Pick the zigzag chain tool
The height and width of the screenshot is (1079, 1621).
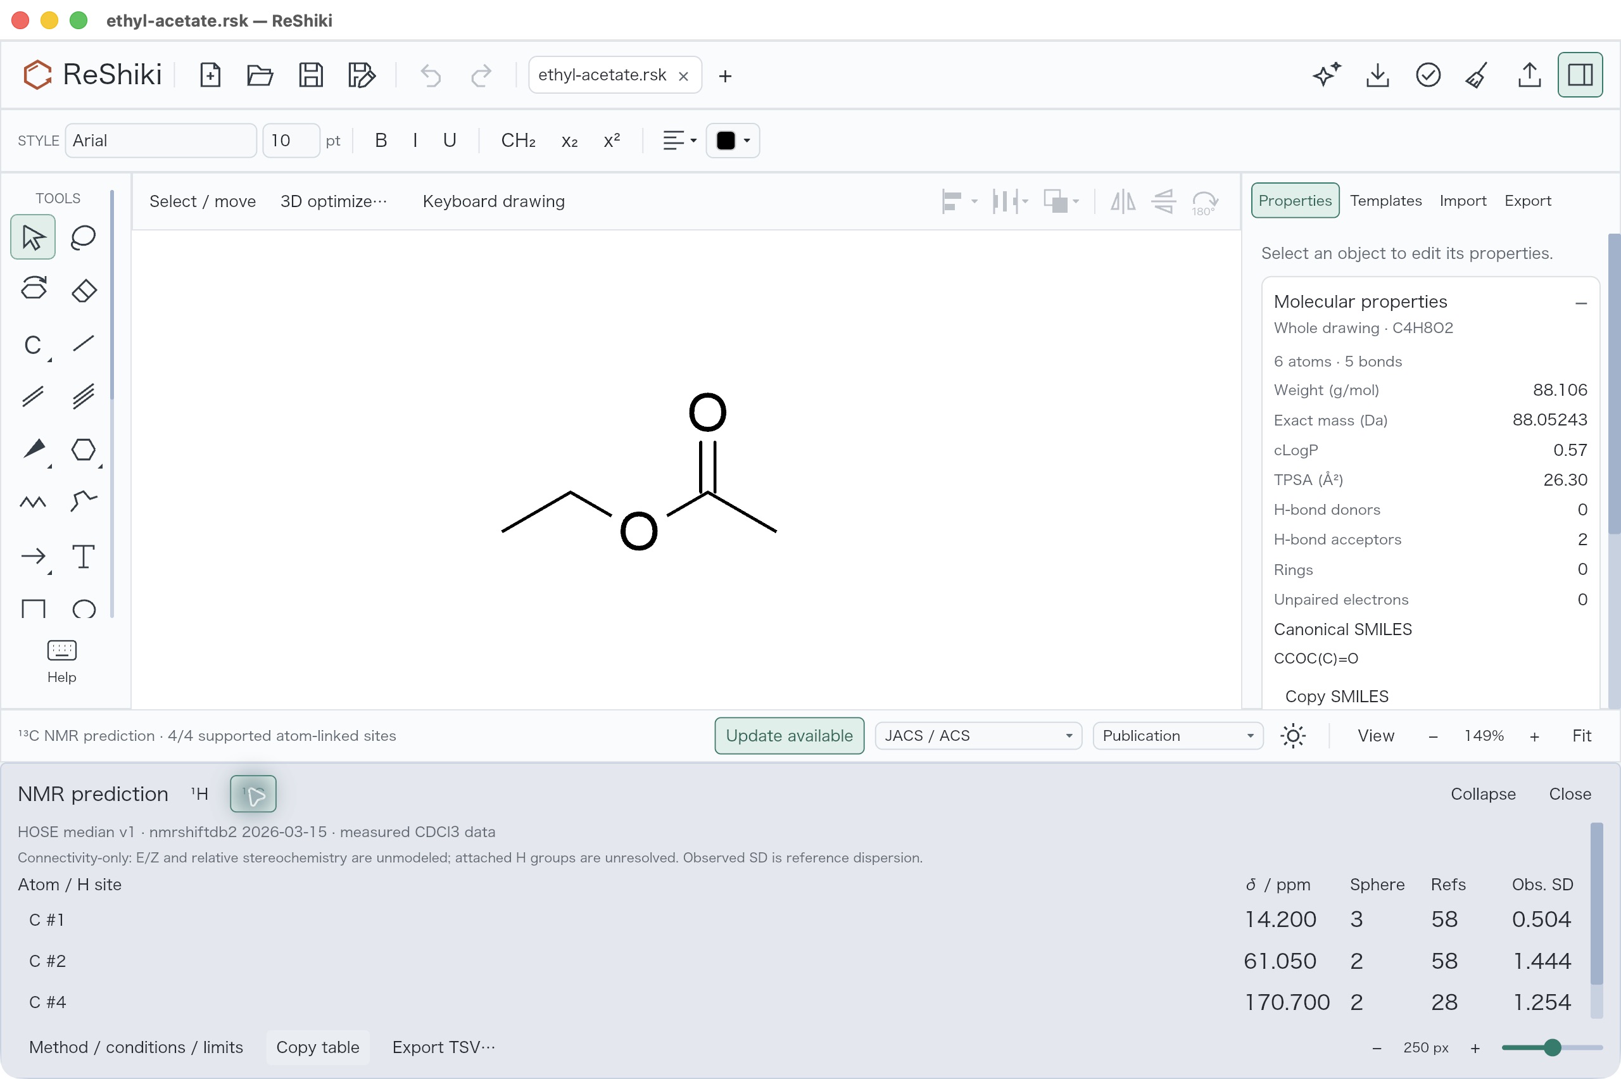[x=33, y=502]
